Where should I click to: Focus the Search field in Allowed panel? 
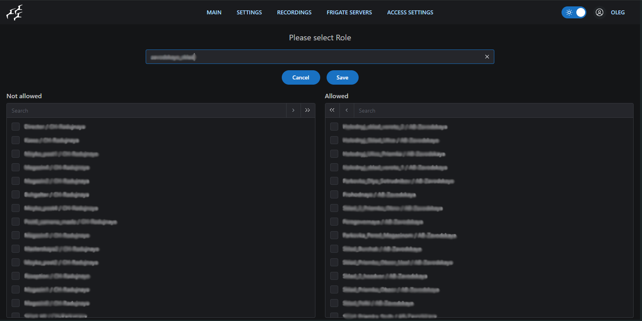click(x=492, y=111)
